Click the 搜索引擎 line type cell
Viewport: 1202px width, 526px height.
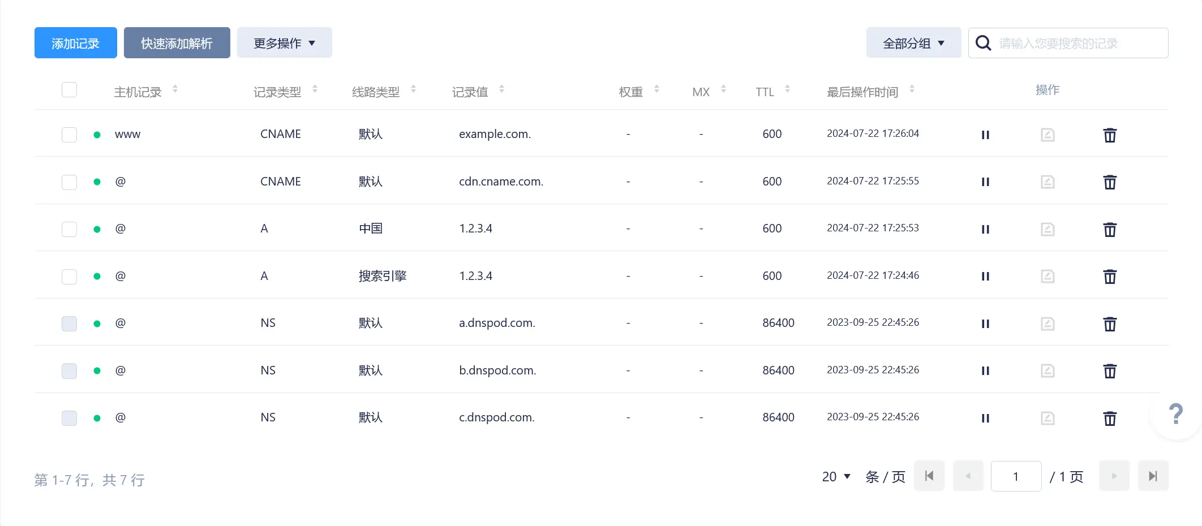tap(383, 276)
